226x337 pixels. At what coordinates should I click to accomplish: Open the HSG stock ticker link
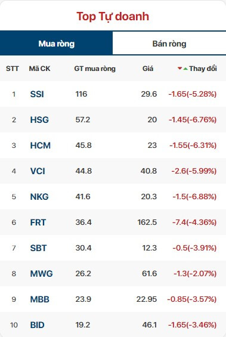point(39,120)
